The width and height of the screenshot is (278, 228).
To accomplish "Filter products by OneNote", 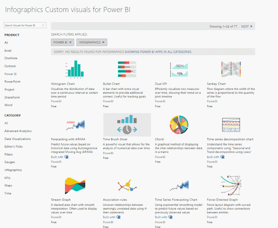I will [x=11, y=58].
